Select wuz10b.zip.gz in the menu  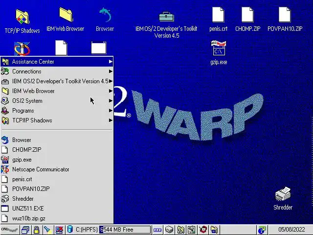[57, 218]
